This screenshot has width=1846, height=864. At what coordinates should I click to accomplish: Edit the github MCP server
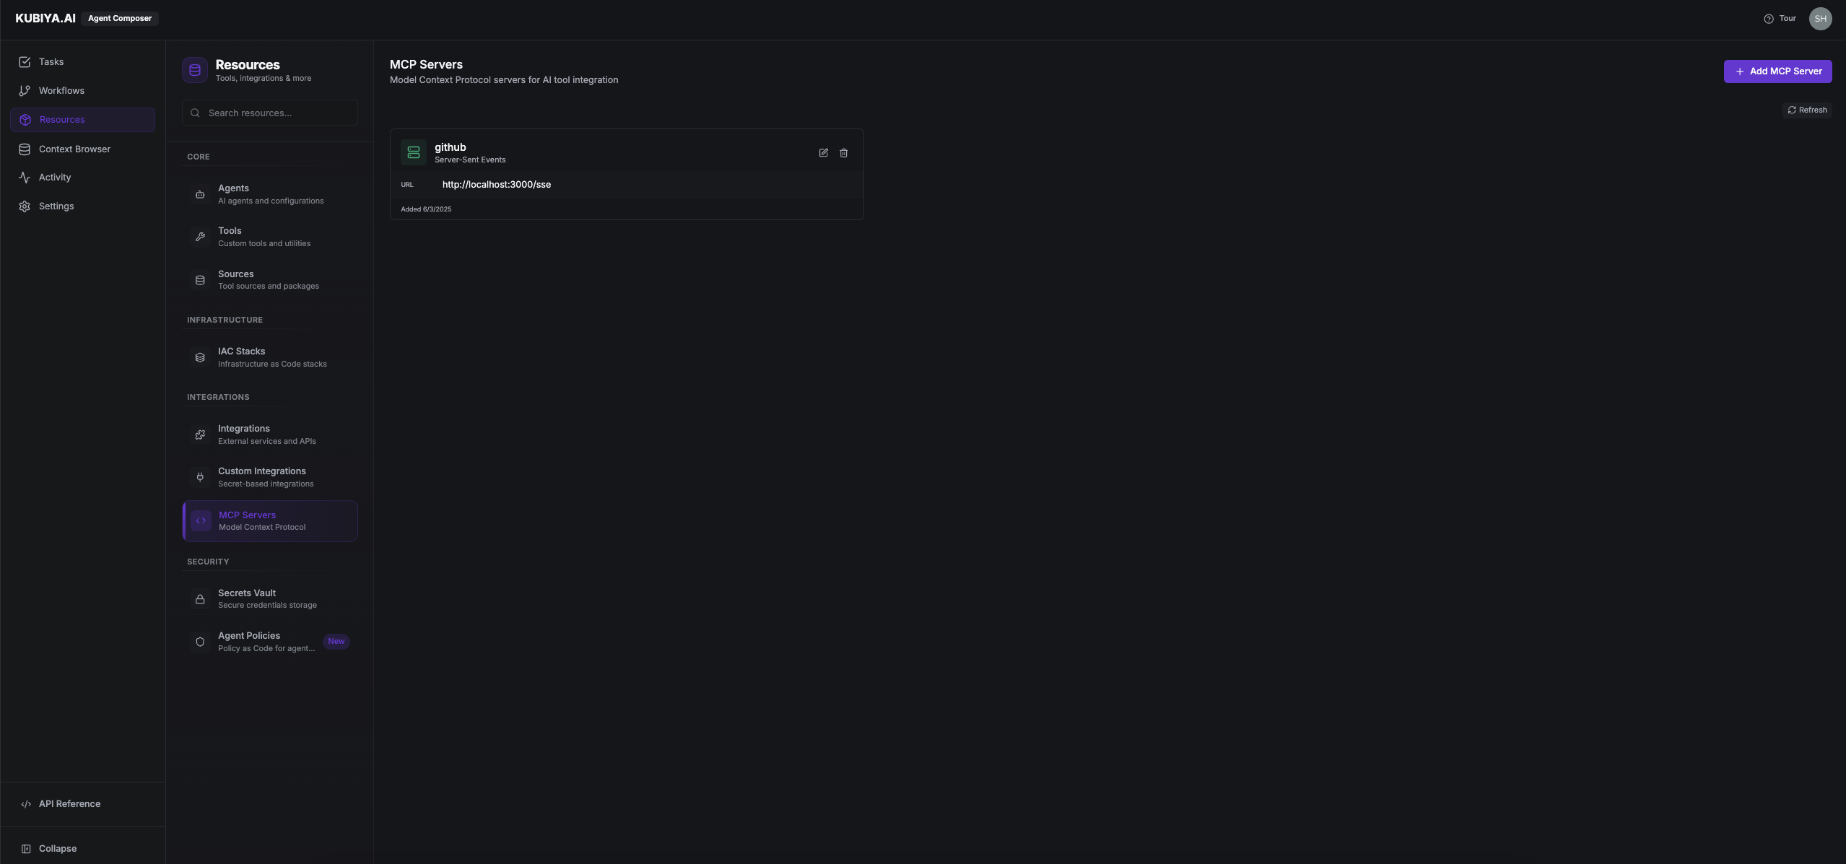[x=823, y=153]
